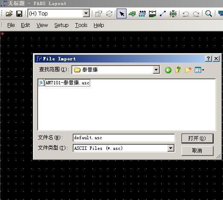Screen dimensions: 223x200
Task: Open the Drafting toolbar icon
Action: tap(132, 14)
